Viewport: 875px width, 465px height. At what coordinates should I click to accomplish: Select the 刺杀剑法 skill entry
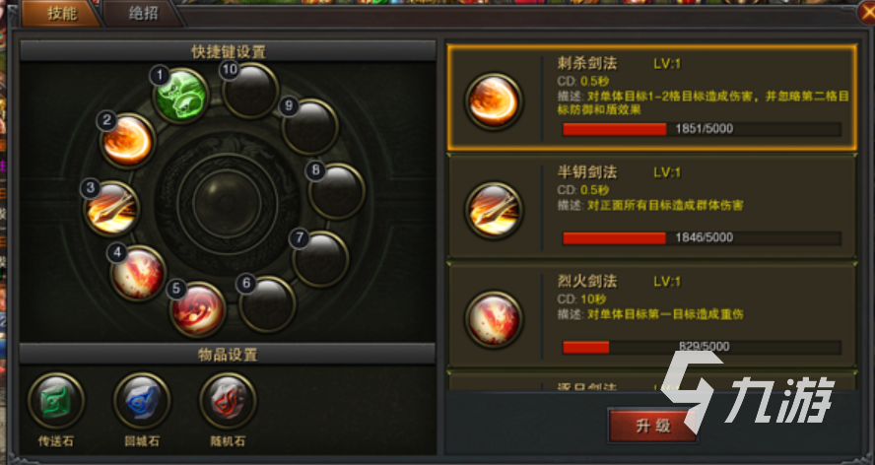point(651,98)
